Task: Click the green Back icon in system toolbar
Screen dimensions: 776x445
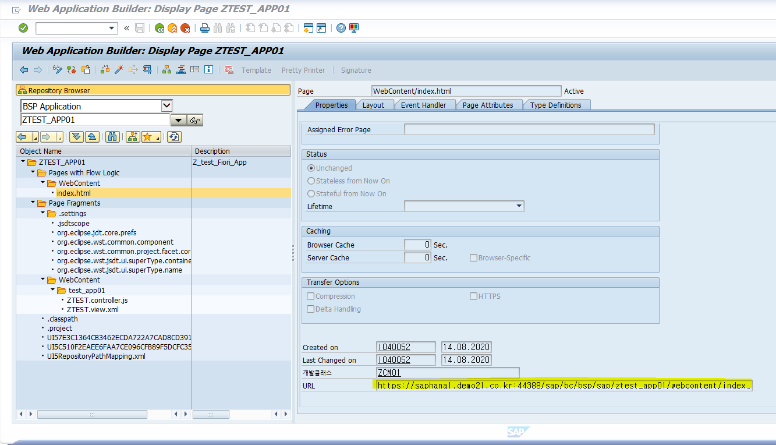Action: tap(160, 28)
